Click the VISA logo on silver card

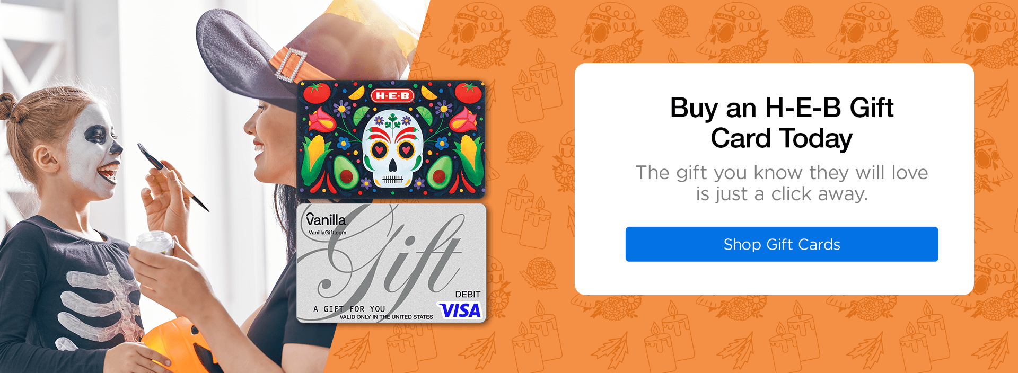(460, 310)
